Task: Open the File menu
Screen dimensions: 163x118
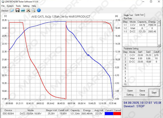Action: coord(3,6)
